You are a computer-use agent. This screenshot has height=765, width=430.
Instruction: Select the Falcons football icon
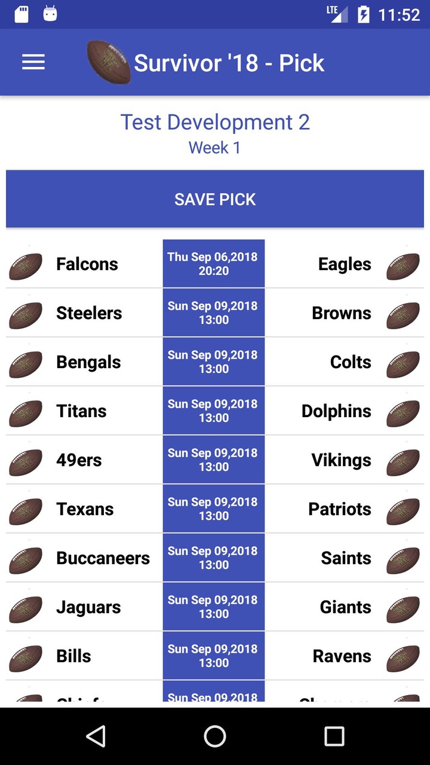coord(25,267)
